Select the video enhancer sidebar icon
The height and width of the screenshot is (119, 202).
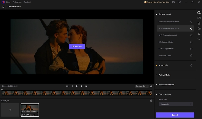(199, 13)
